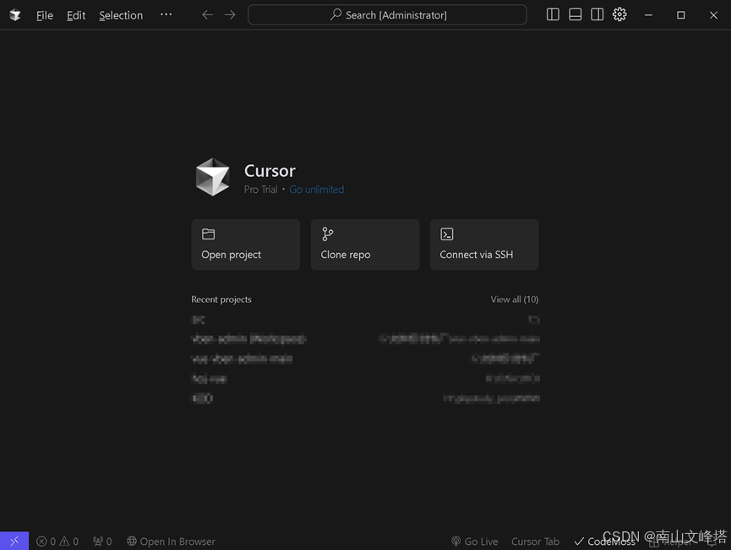Viewport: 731px width, 550px height.
Task: Open the Selection menu
Action: (x=121, y=15)
